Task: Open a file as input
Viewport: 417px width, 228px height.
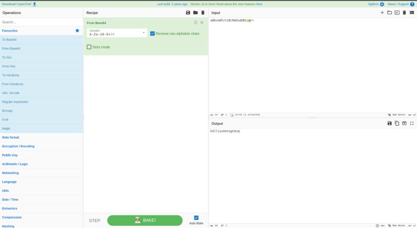Action: [x=397, y=12]
